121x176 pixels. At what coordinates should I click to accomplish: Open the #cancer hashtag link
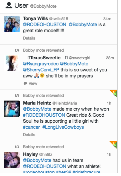tap(31, 127)
